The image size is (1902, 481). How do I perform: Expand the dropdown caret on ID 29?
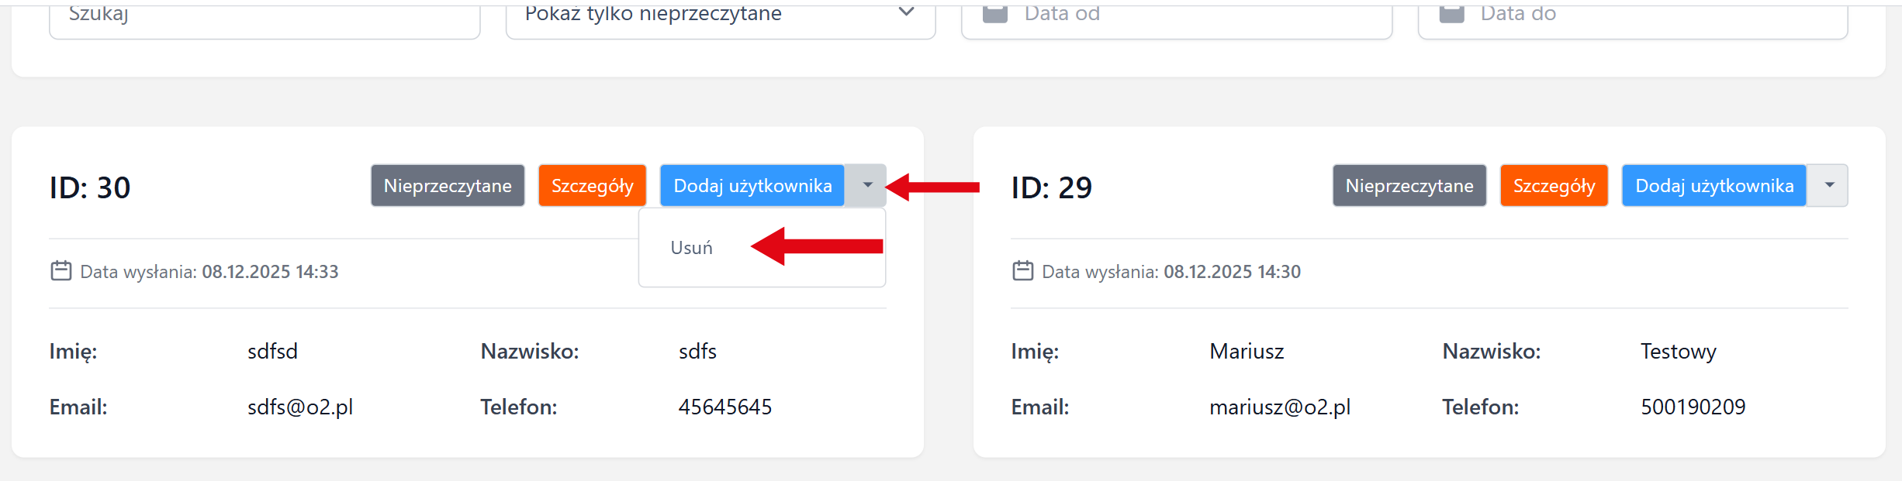coord(1828,186)
